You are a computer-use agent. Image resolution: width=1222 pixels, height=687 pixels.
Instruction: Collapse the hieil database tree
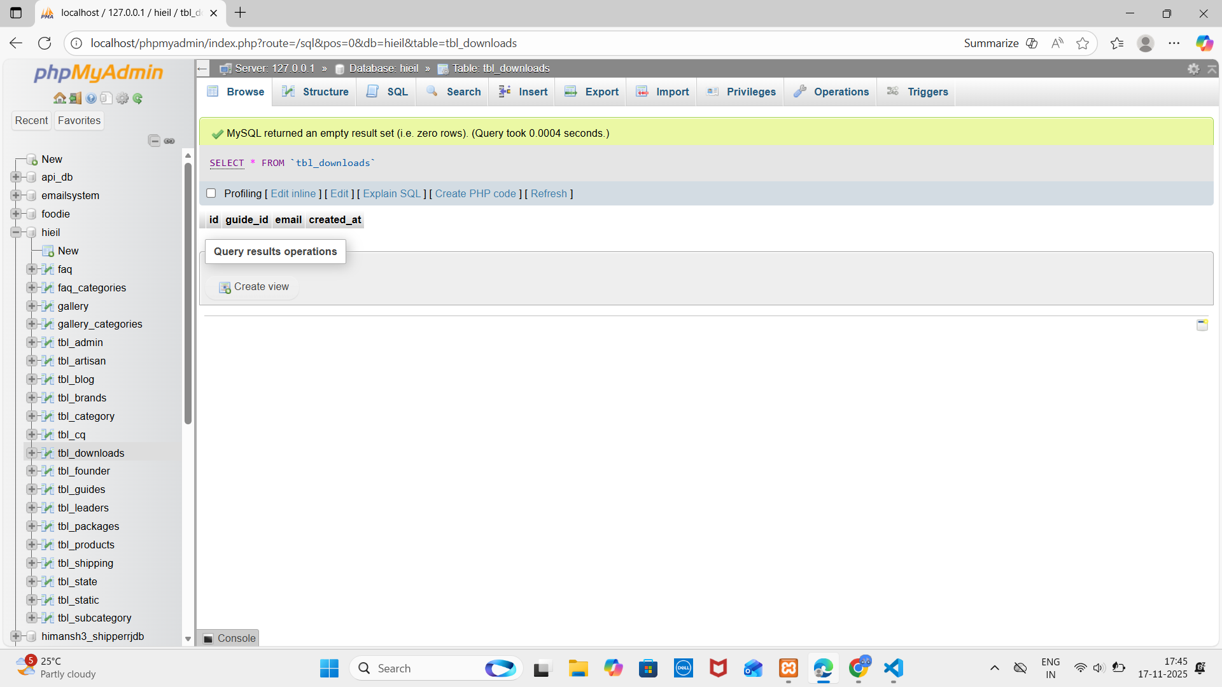pos(16,232)
